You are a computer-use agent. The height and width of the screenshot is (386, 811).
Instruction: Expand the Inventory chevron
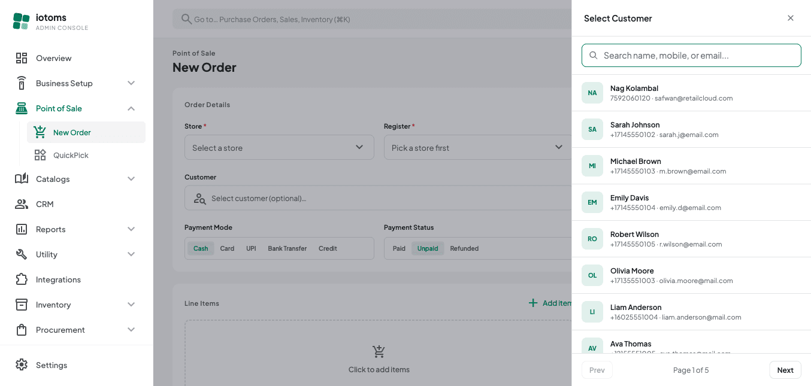(131, 305)
